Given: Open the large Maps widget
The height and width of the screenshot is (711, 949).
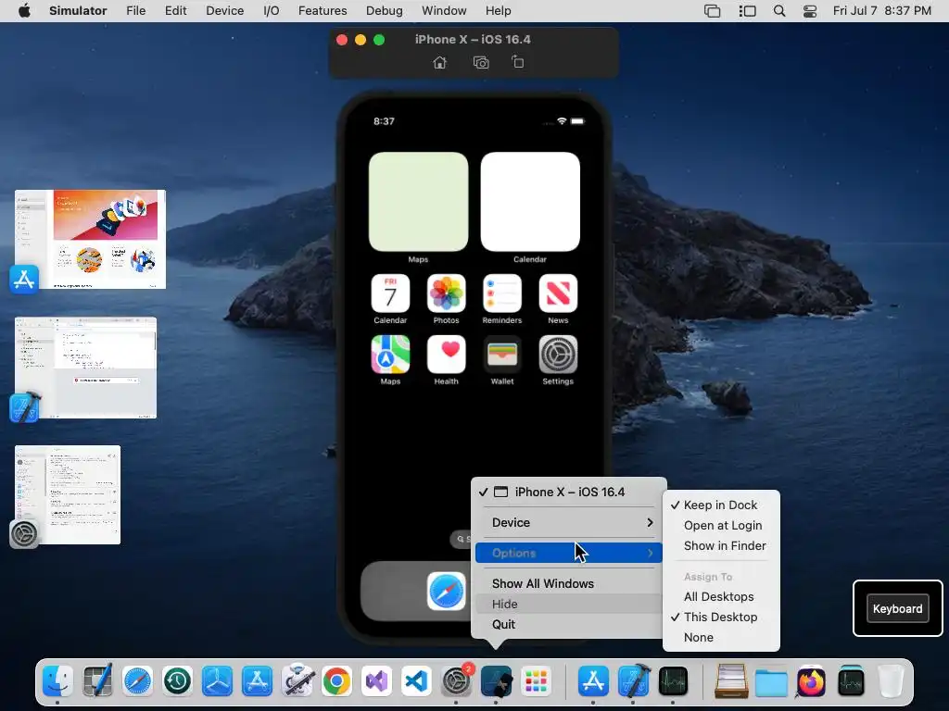Looking at the screenshot, I should pyautogui.click(x=418, y=202).
